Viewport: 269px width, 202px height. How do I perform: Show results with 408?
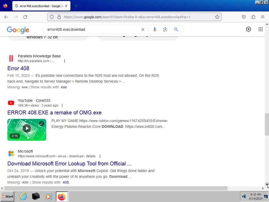pyautogui.click(x=65, y=182)
